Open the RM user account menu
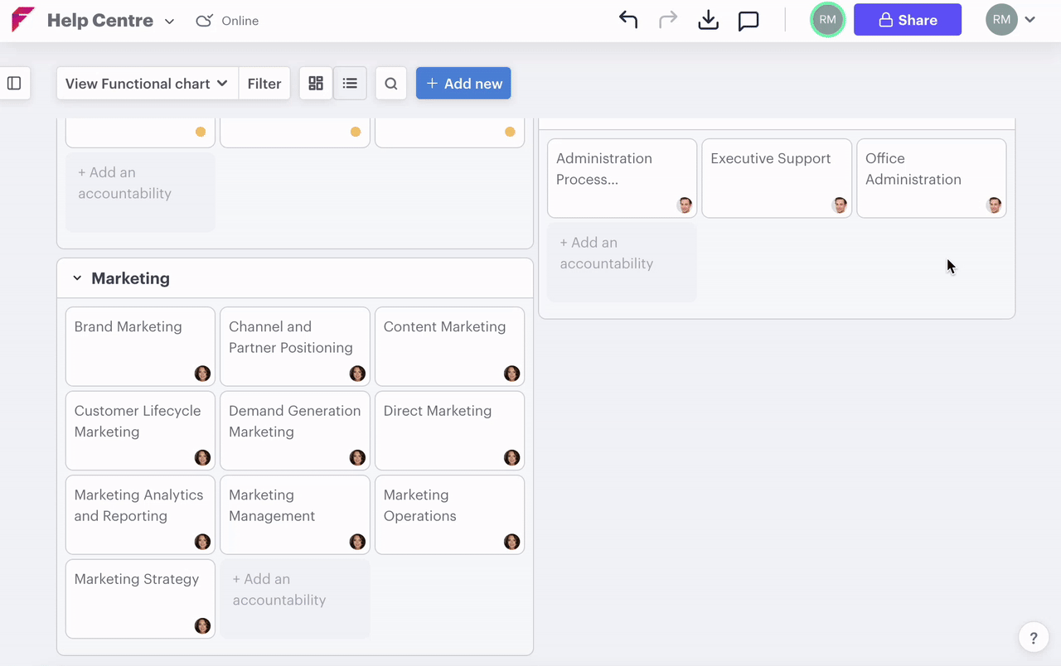Image resolution: width=1061 pixels, height=666 pixels. pos(1011,20)
